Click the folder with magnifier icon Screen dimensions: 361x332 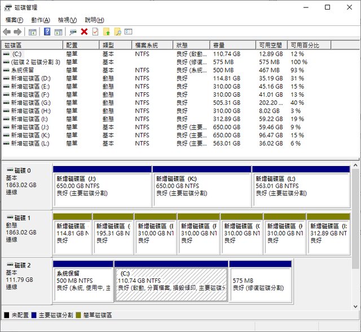point(117,32)
